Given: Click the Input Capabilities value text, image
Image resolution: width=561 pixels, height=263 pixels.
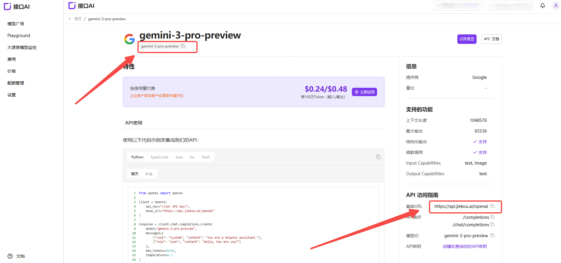Looking at the screenshot, I should tap(476, 163).
